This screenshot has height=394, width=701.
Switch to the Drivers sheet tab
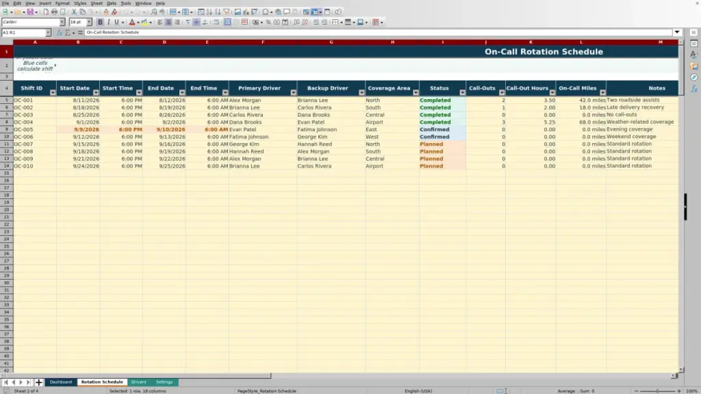point(138,382)
